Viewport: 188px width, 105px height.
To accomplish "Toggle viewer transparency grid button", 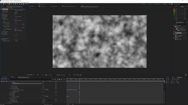I will click(59, 75).
